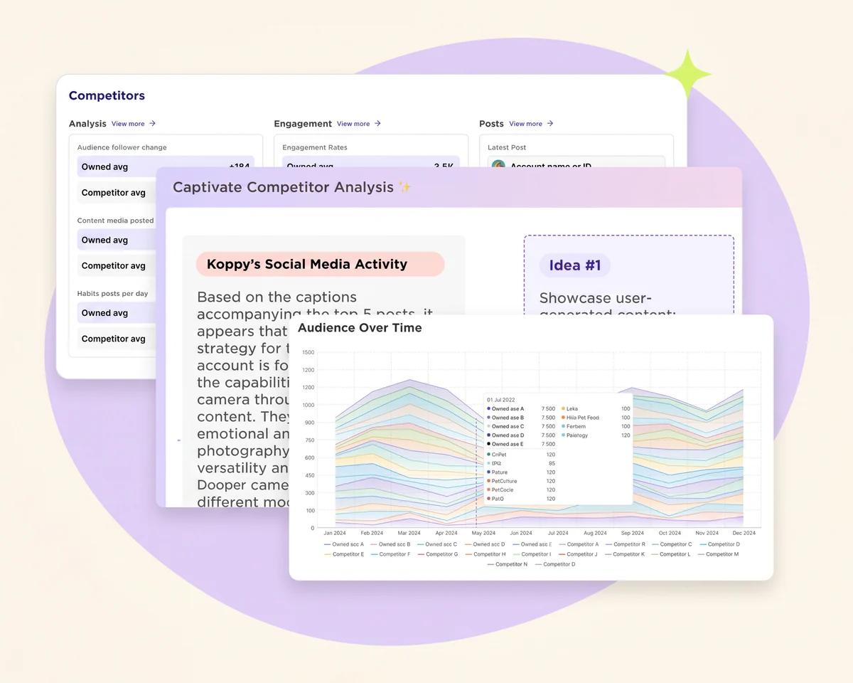This screenshot has height=683, width=853.
Task: Toggle Competitor M legend entry
Action: click(x=718, y=554)
